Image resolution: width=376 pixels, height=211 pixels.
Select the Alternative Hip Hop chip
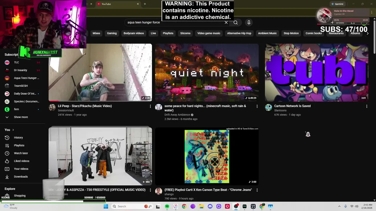click(239, 33)
